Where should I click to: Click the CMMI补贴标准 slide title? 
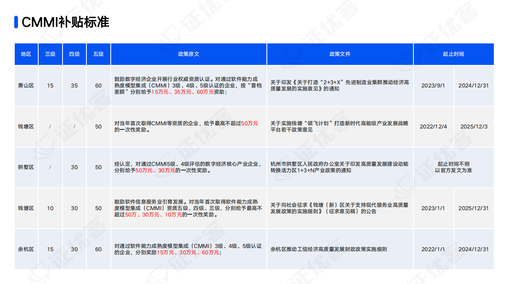pyautogui.click(x=65, y=22)
